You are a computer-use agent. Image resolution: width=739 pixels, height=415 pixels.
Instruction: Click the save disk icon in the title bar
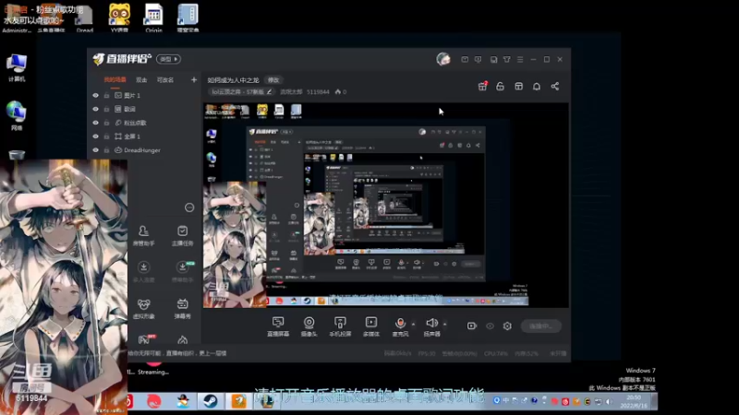(493, 59)
